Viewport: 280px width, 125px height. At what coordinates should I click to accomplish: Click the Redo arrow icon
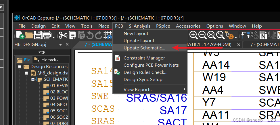99,35
